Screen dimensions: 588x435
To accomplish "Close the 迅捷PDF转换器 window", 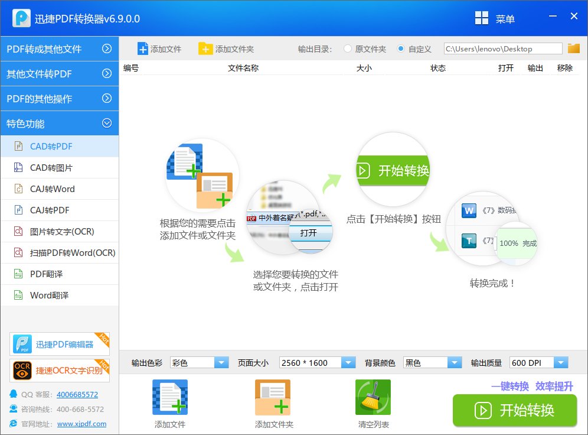I will (574, 16).
